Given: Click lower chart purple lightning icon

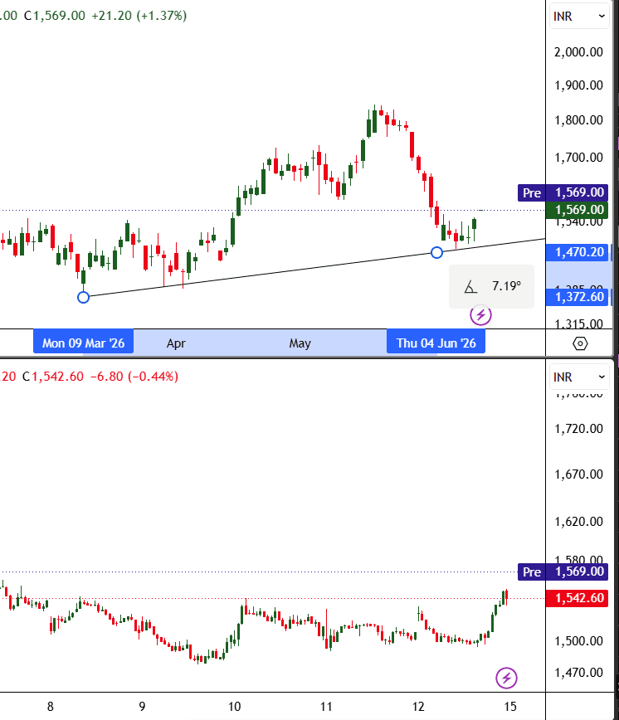Looking at the screenshot, I should 506,678.
